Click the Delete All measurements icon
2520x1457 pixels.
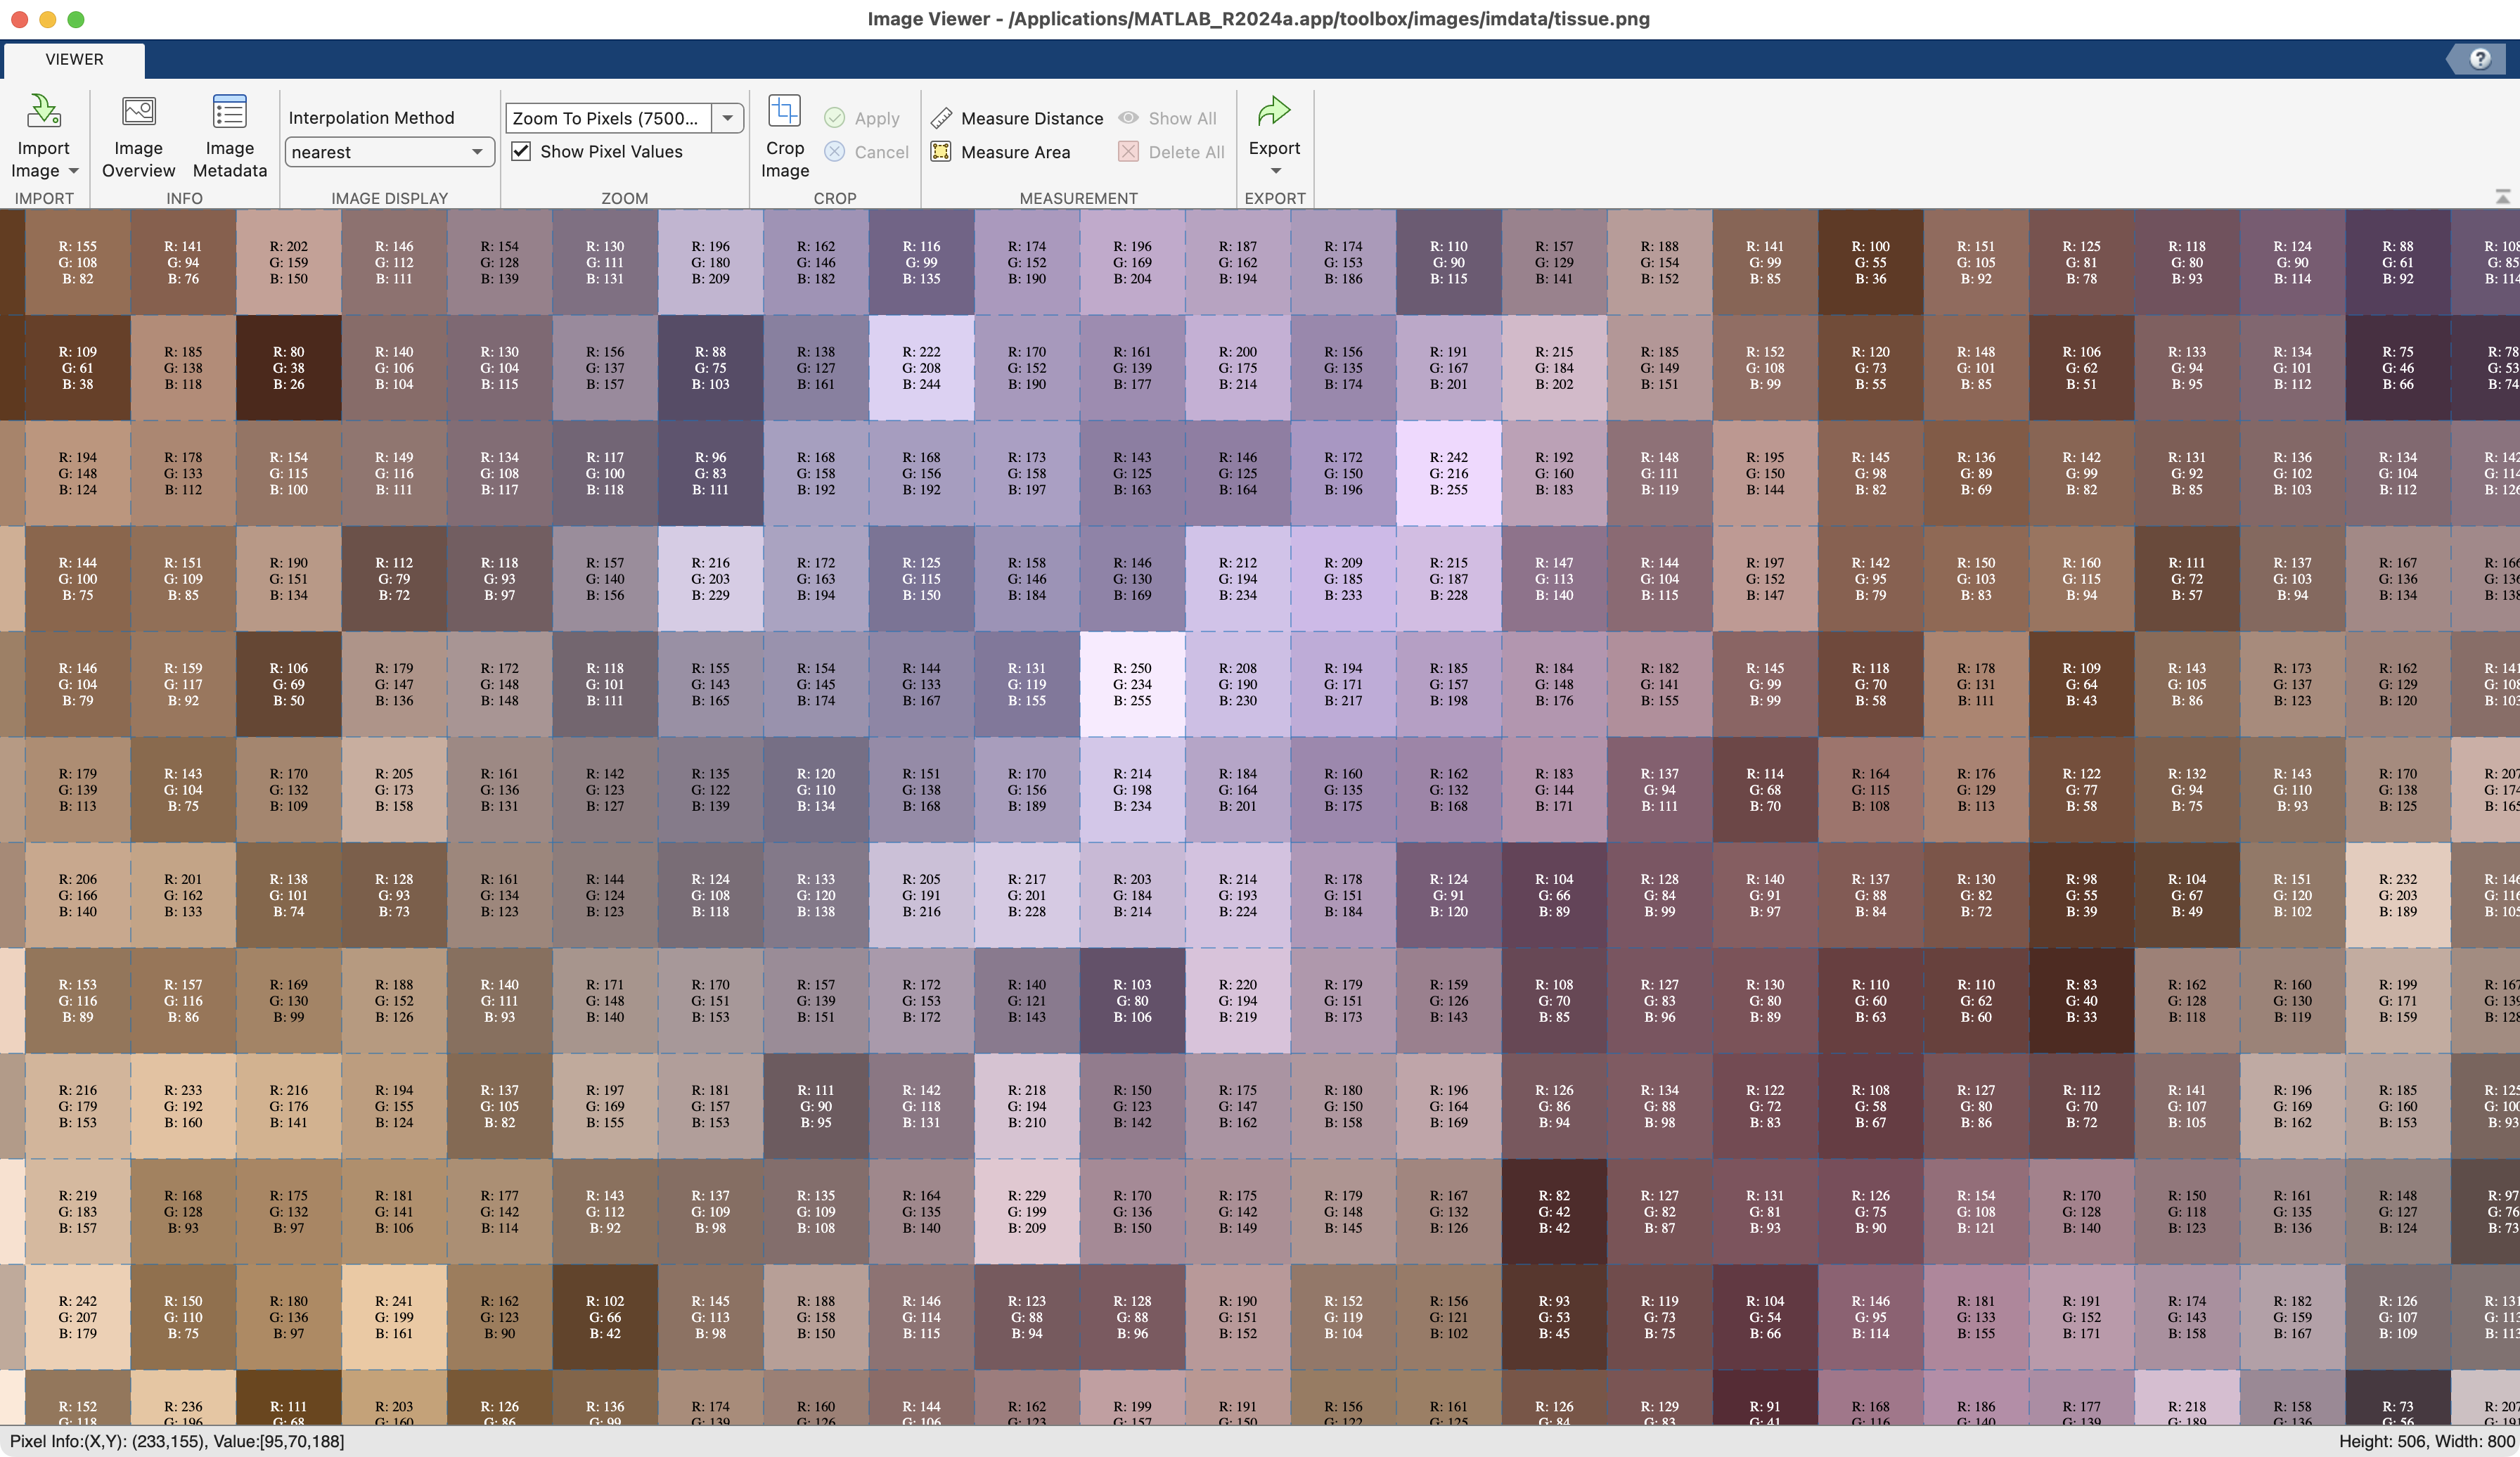pos(1128,152)
